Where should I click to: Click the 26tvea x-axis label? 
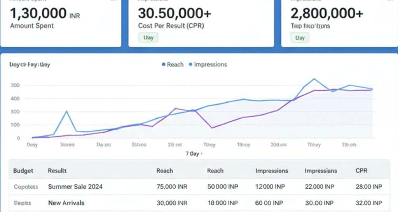pos(139,145)
